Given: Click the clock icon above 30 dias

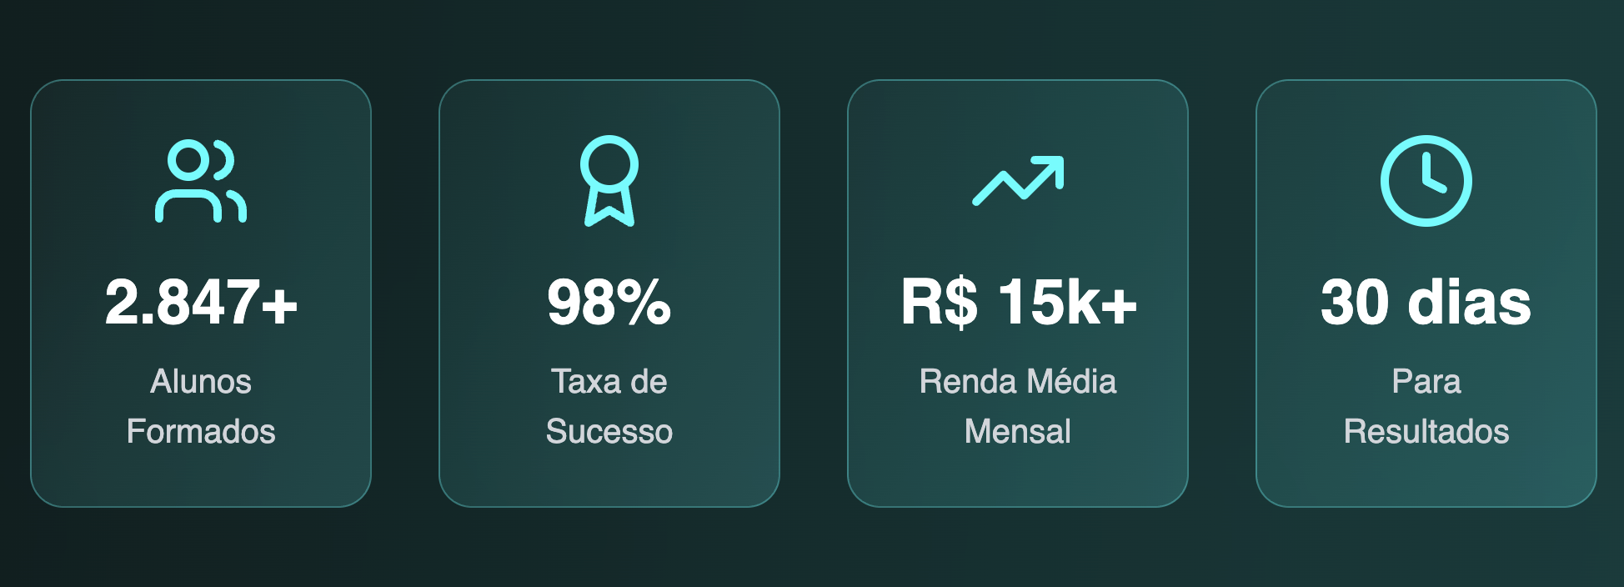Looking at the screenshot, I should 1426,181.
